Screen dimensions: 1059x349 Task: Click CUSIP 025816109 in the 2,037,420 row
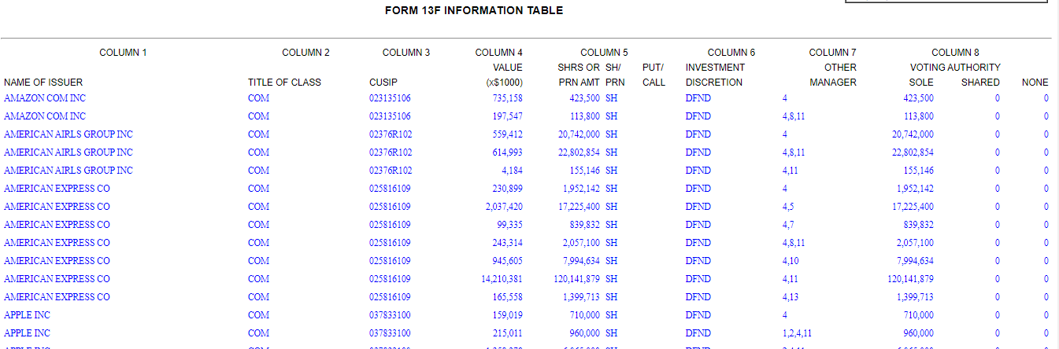390,207
